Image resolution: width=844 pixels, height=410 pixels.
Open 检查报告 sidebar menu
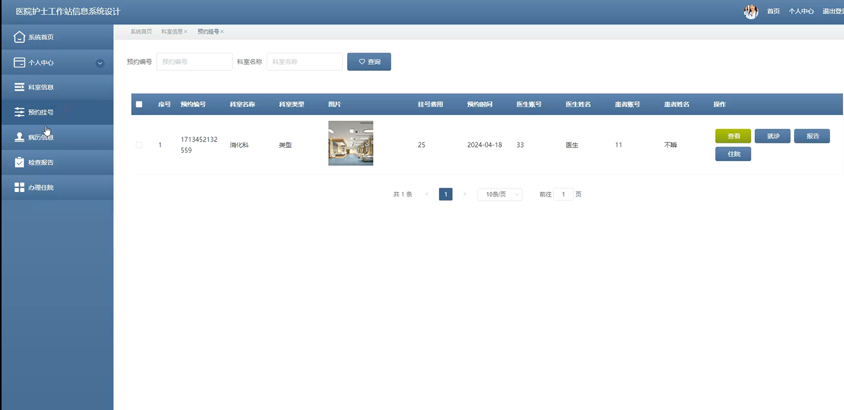coord(57,162)
